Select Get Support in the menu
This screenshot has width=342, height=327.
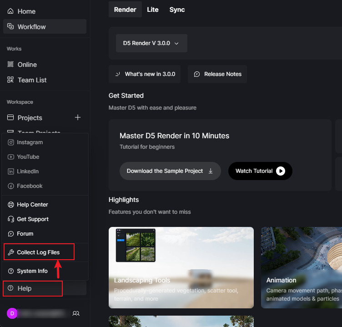point(33,219)
